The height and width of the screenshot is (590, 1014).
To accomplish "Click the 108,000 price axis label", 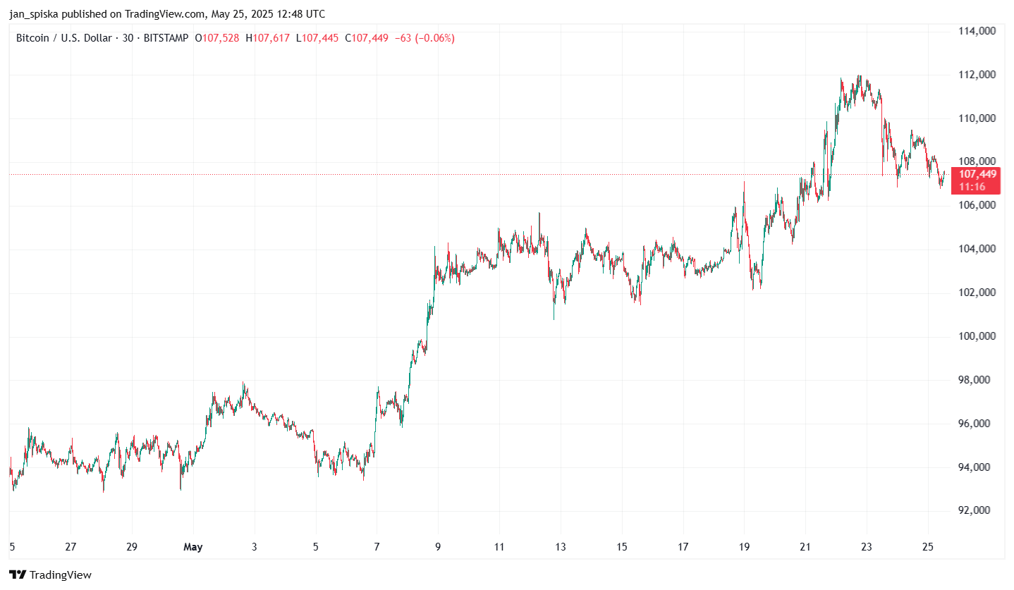I will [977, 161].
